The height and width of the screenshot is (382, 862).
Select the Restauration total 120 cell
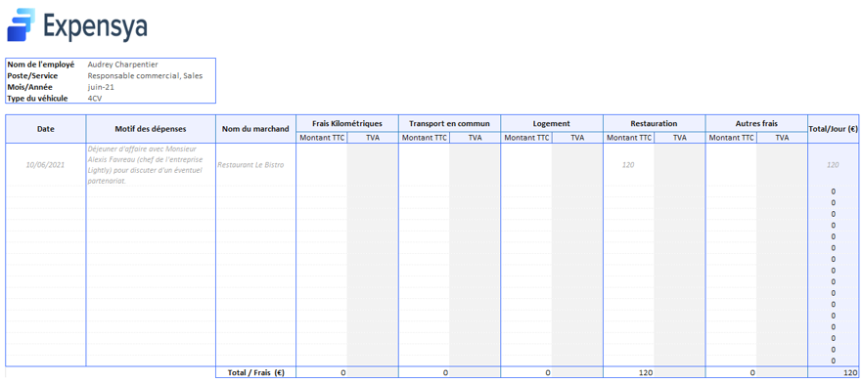point(628,372)
